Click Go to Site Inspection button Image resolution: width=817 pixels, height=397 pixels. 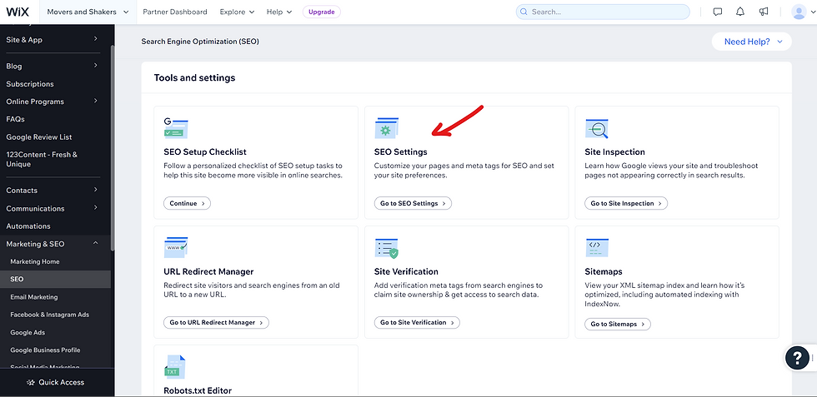(x=626, y=203)
